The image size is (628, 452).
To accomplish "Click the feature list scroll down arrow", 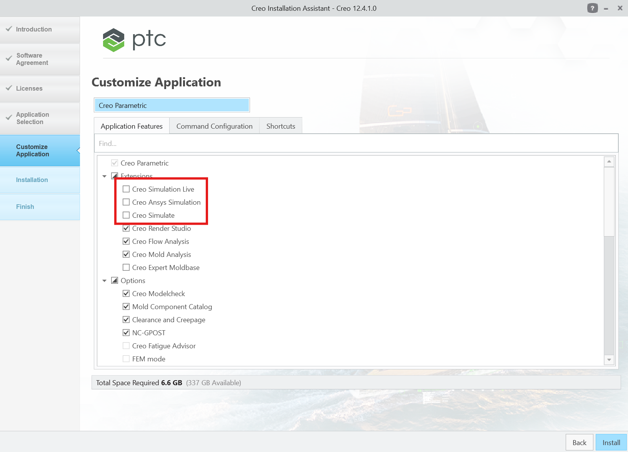I will [x=609, y=360].
